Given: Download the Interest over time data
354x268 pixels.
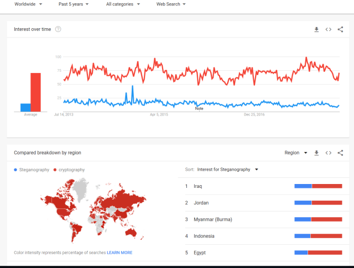Looking at the screenshot, I should click(x=316, y=29).
